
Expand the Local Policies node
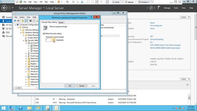coord(26,53)
